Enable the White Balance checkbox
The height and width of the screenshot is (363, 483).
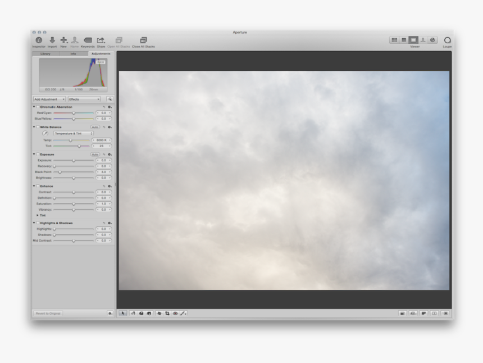click(38, 127)
